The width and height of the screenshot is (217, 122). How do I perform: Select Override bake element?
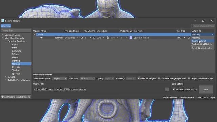point(16,67)
